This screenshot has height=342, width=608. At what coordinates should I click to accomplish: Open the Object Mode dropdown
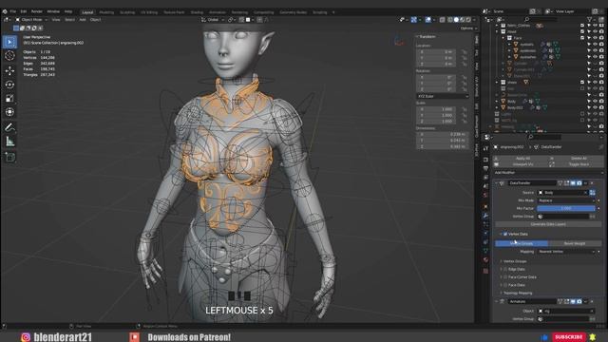[x=31, y=19]
